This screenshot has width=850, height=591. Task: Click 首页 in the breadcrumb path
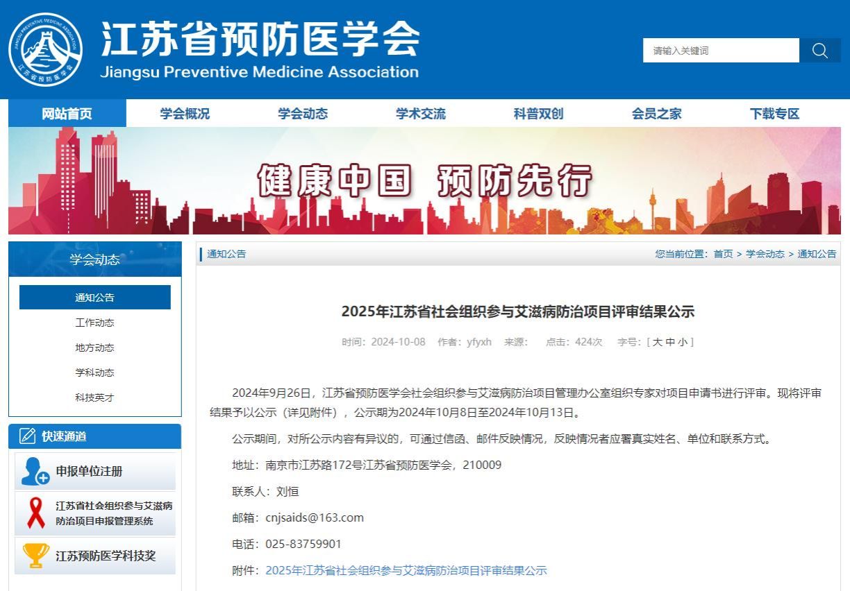pos(723,254)
